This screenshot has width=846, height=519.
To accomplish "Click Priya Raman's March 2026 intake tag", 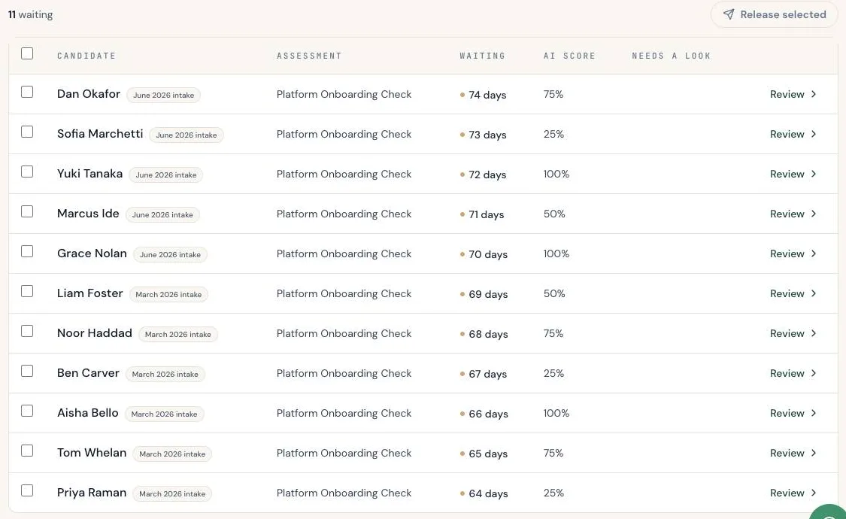I will [x=172, y=493].
